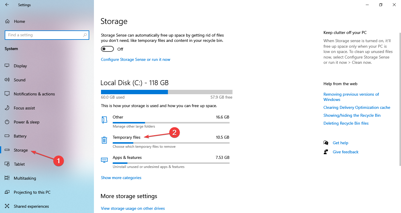The width and height of the screenshot is (401, 213).
Task: Expand Show more categories
Action: [121, 178]
